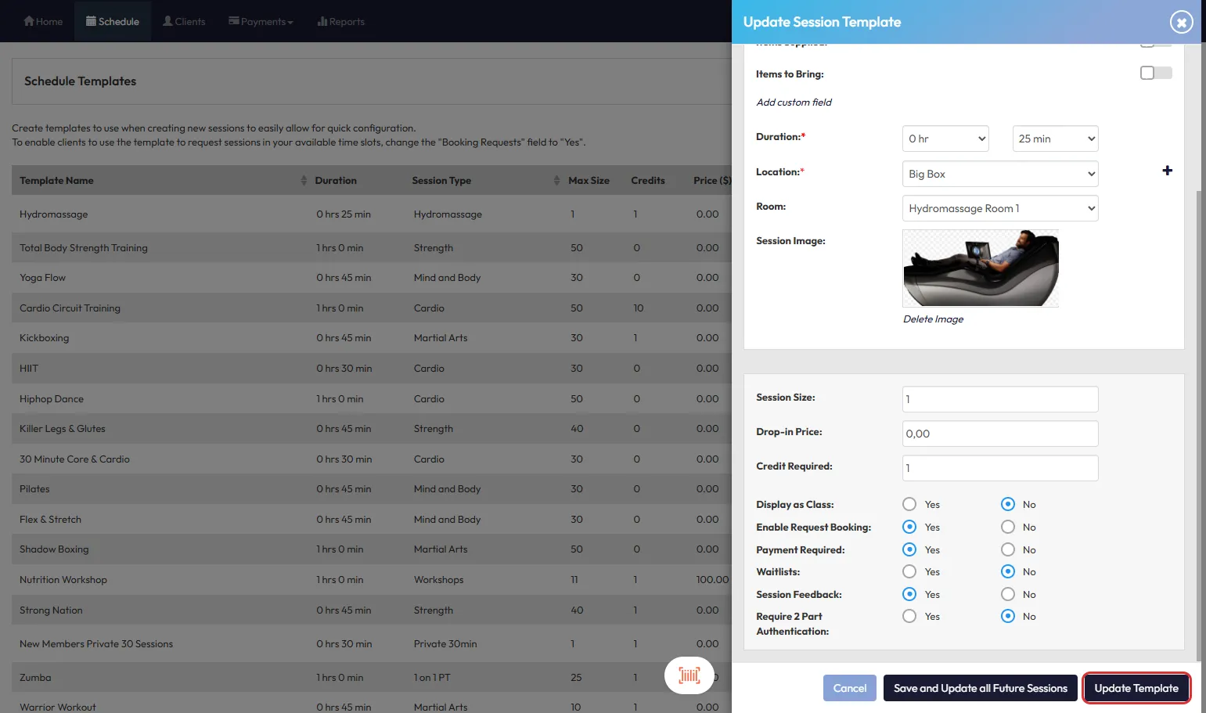Open the Location dropdown showing Big Box
The height and width of the screenshot is (713, 1206).
pyautogui.click(x=999, y=174)
